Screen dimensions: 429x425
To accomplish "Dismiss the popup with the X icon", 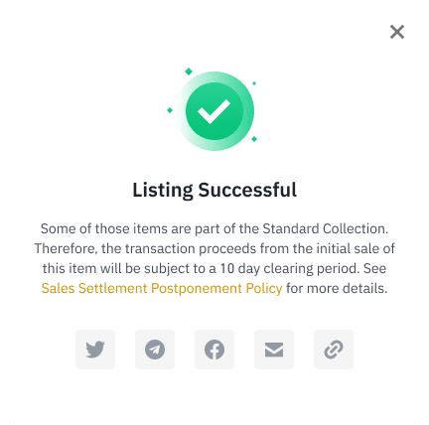I will pyautogui.click(x=397, y=32).
